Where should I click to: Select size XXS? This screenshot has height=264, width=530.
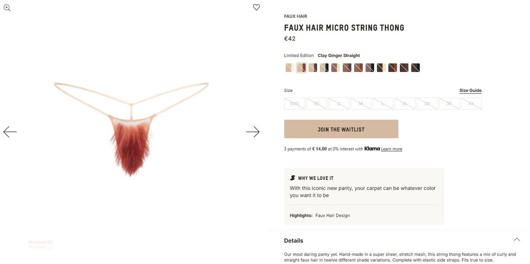click(295, 104)
